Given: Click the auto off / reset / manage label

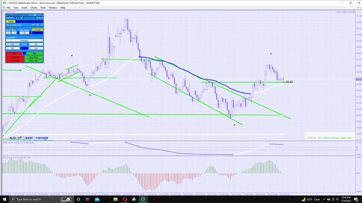Looking at the screenshot, I should coord(29,138).
